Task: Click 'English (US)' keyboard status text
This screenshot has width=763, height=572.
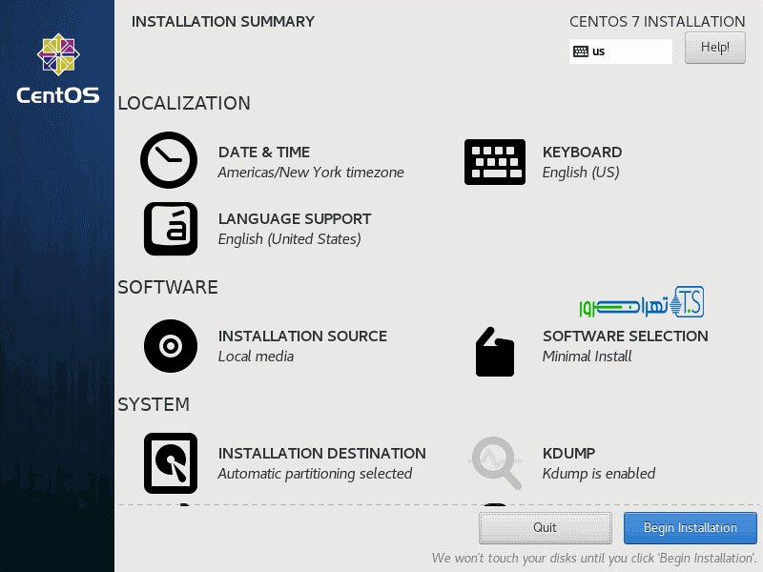Action: 581,173
